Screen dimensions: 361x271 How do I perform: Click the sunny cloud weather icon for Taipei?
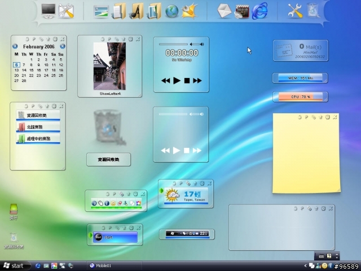coord(171,195)
